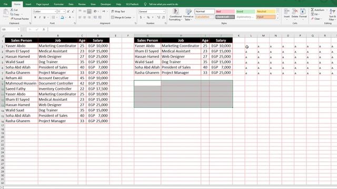Click the Paste clipboard icon
337x189 pixels.
pos(6,13)
